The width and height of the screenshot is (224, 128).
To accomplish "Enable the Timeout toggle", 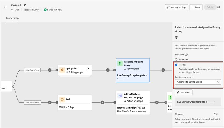I will [x=216, y=114].
